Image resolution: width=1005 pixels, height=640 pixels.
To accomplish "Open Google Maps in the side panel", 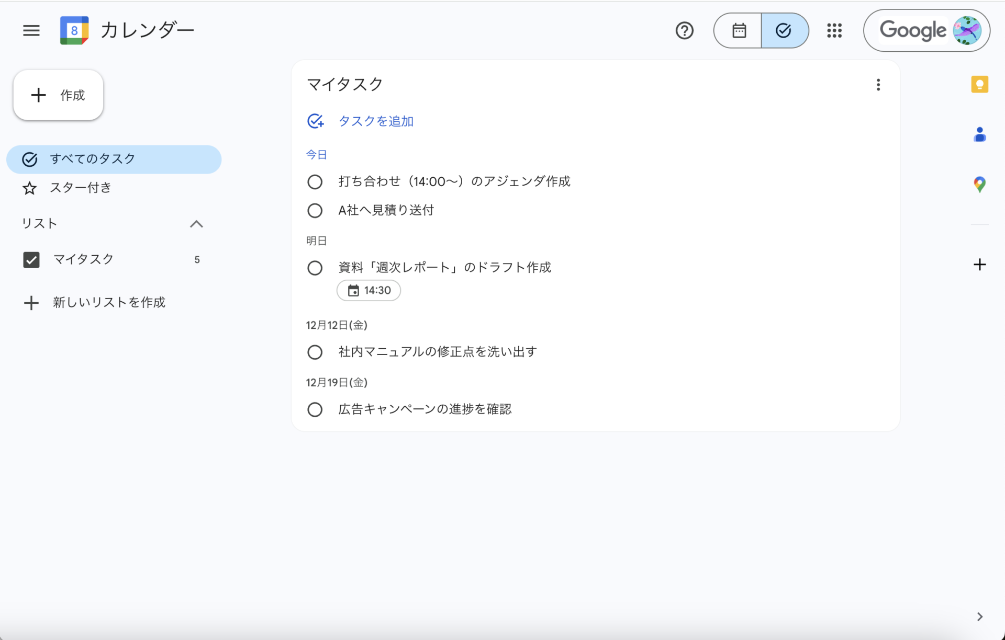I will [x=979, y=184].
